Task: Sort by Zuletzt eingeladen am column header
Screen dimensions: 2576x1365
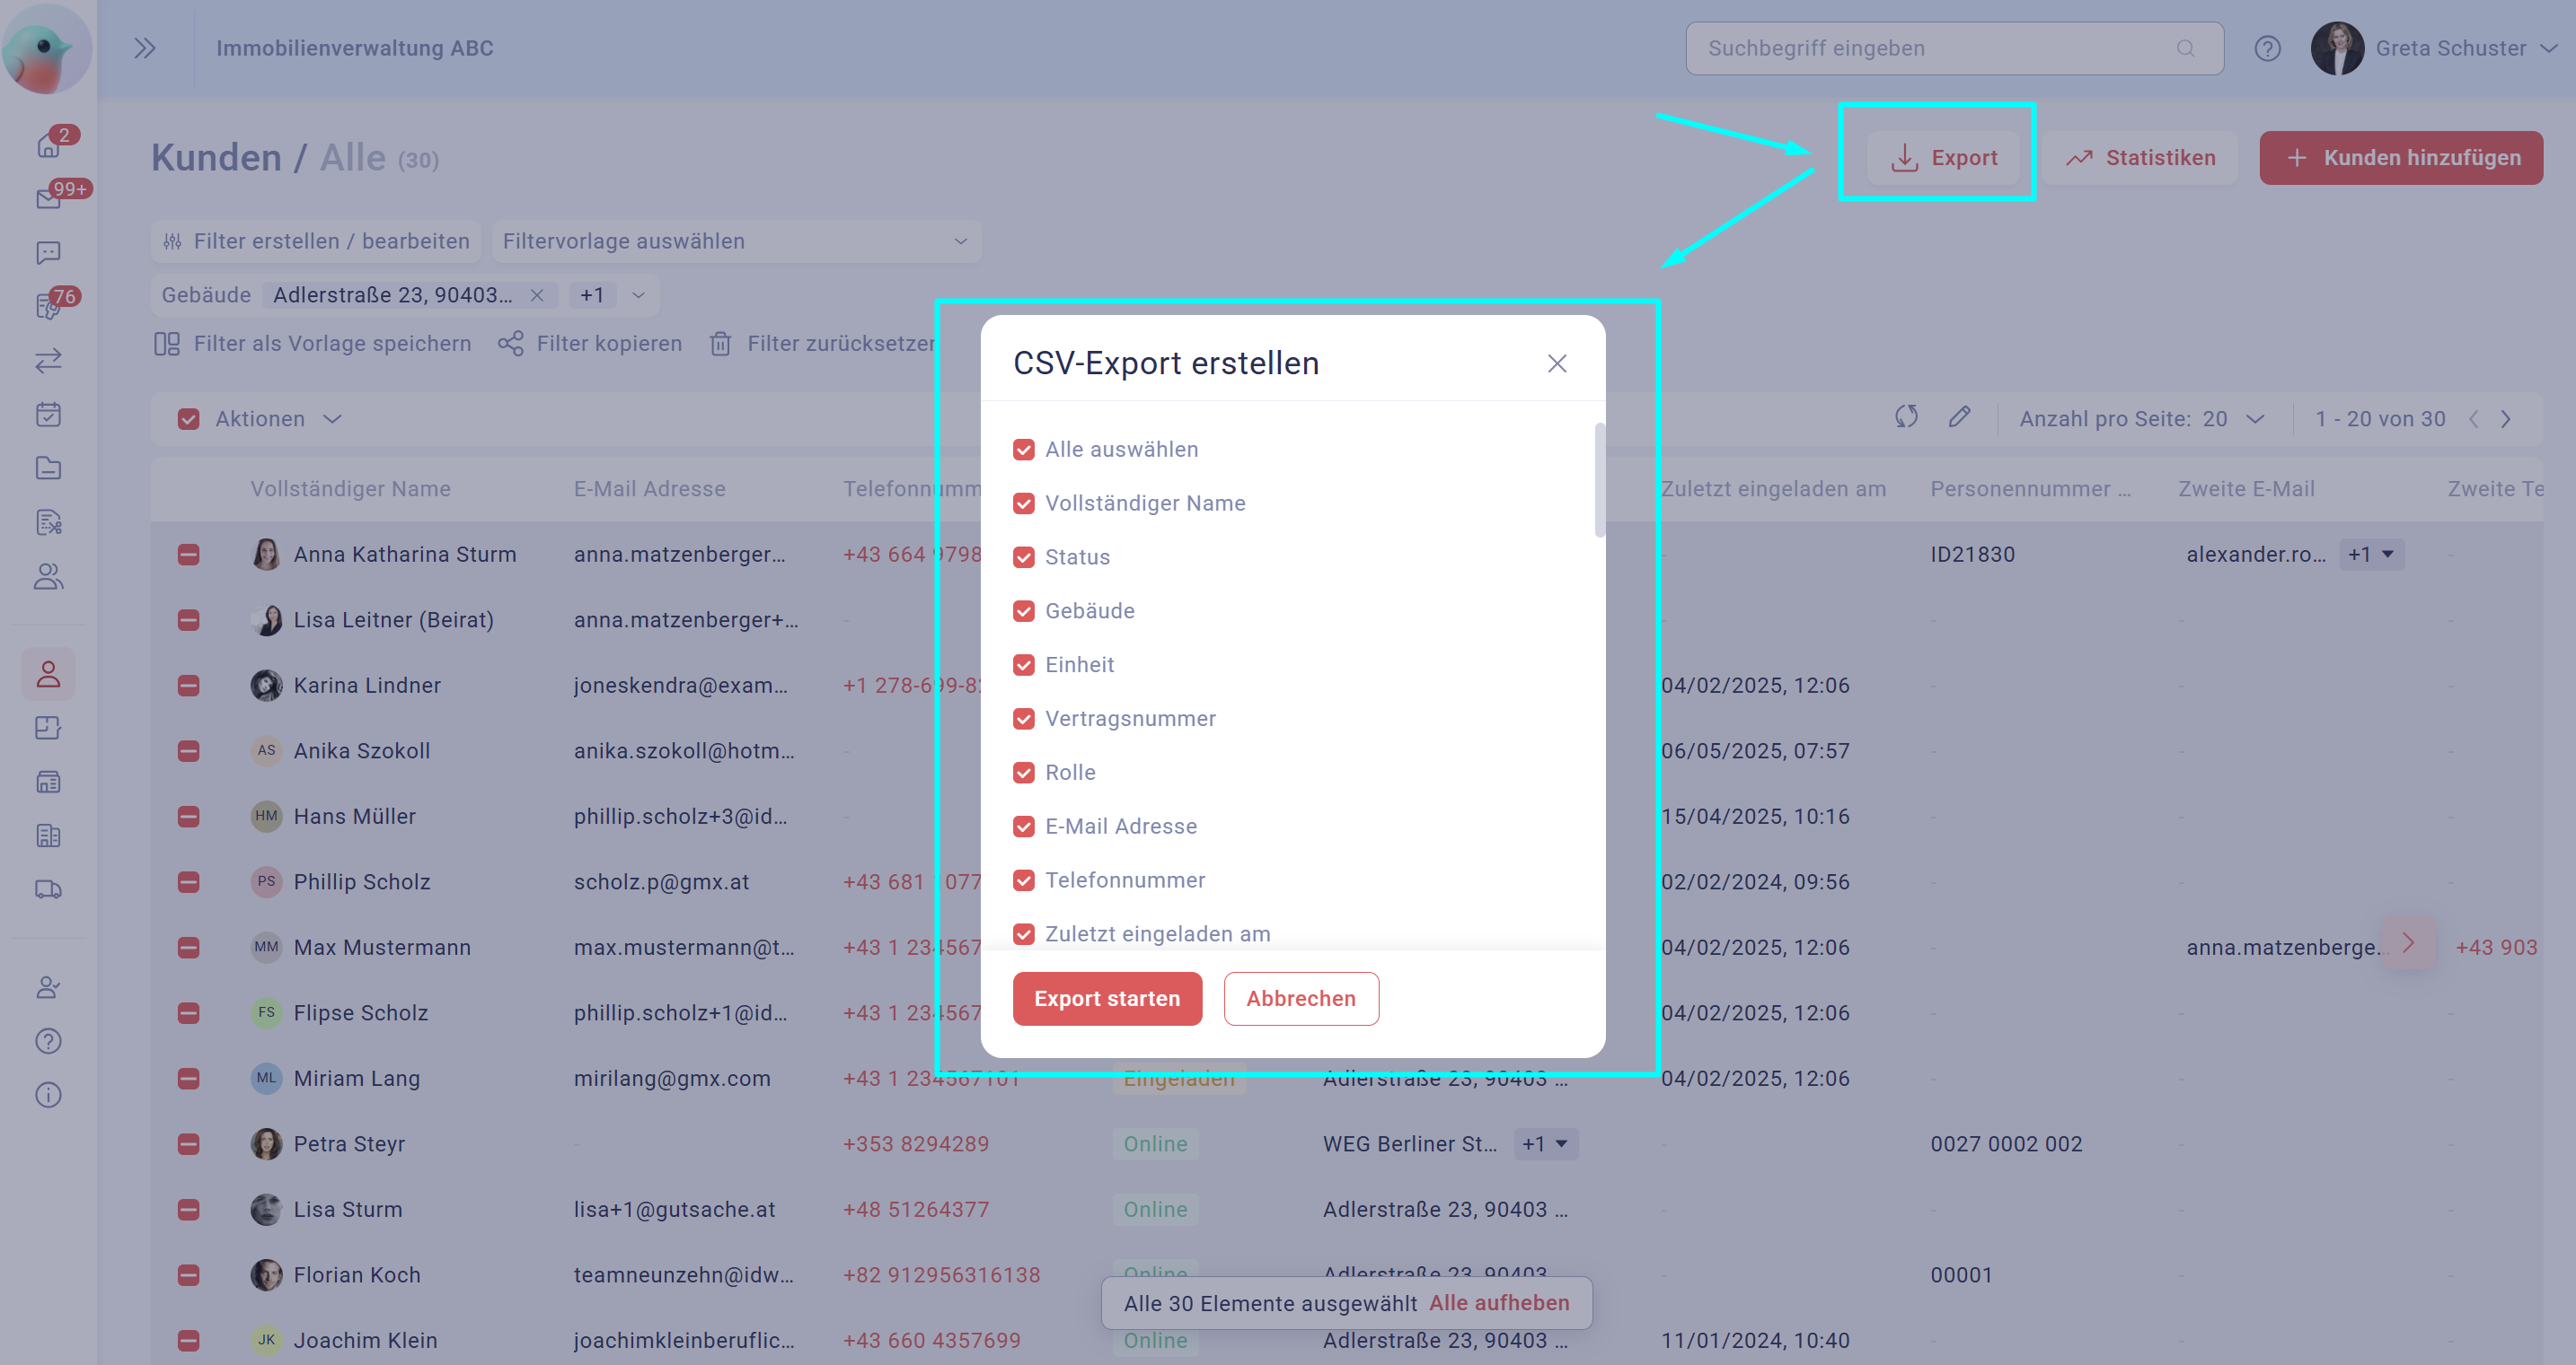Action: (1773, 490)
